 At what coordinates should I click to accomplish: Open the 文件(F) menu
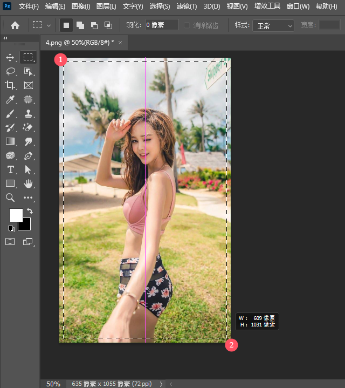(29, 6)
